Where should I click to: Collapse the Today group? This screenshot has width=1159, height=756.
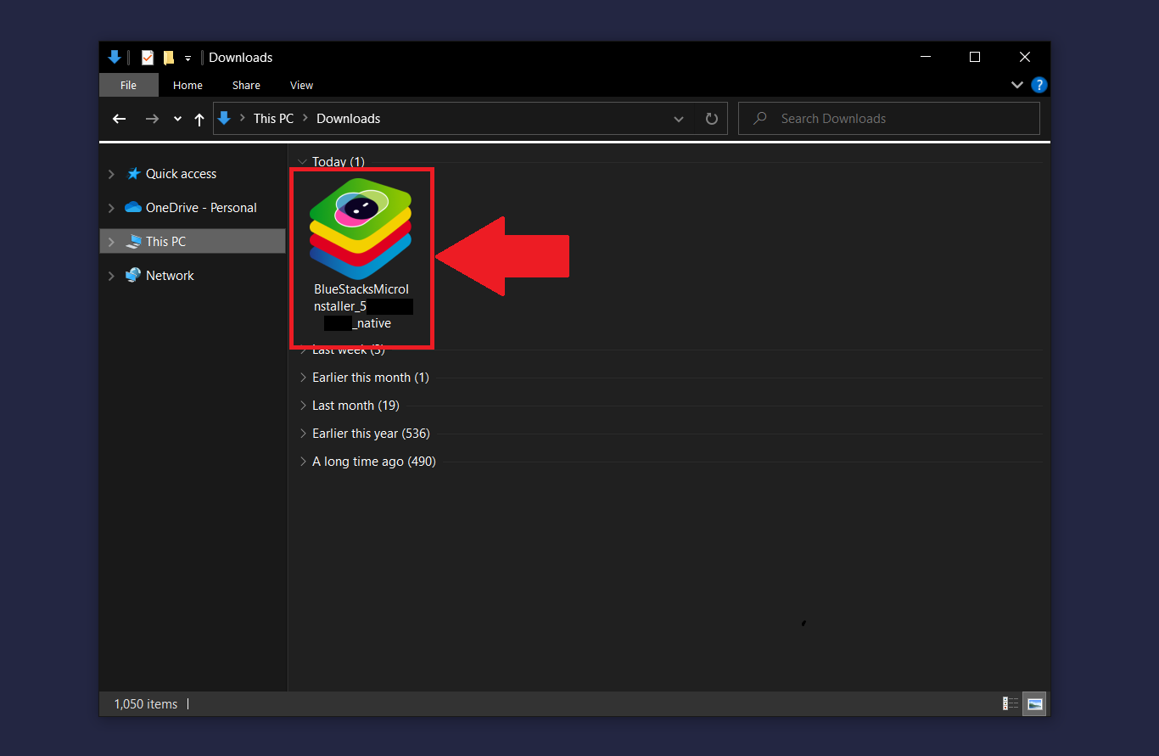(303, 161)
